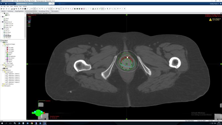This screenshot has width=222, height=125.
Task: Click the orientation figure widget
Action: pos(38,112)
